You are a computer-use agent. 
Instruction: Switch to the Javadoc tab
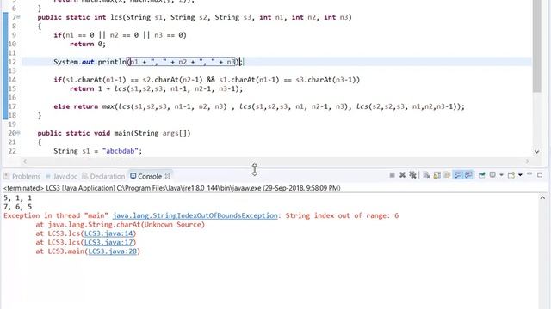point(61,176)
